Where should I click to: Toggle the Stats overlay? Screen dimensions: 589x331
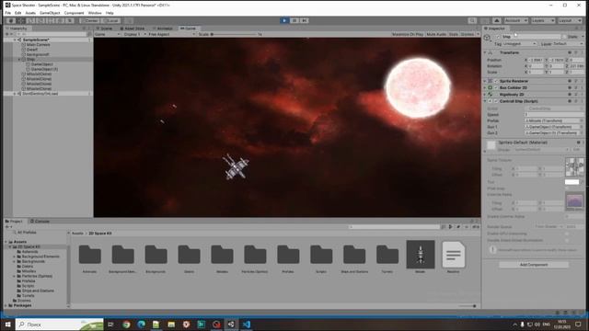pyautogui.click(x=454, y=34)
